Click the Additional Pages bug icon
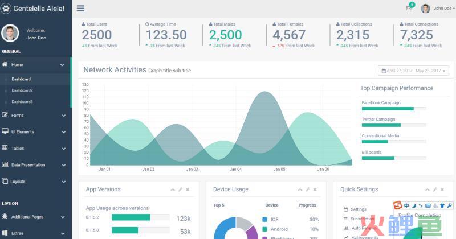Screen dimensions: 456x239 5,216
